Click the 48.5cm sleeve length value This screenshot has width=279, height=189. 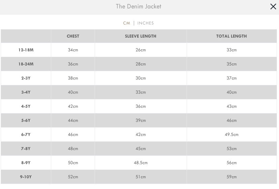[141, 163]
